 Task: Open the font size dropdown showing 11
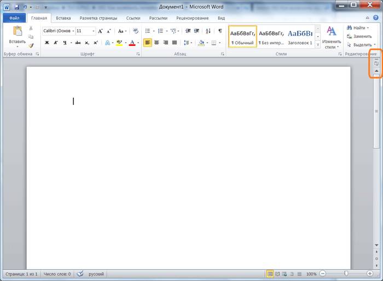coord(85,31)
